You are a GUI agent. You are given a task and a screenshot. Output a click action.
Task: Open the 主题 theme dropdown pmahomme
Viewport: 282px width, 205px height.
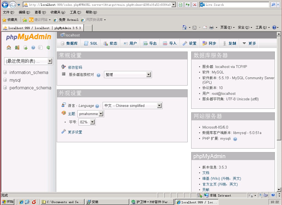click(x=91, y=114)
